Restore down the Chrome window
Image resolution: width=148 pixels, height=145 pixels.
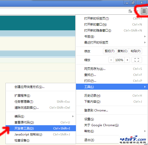133,3
